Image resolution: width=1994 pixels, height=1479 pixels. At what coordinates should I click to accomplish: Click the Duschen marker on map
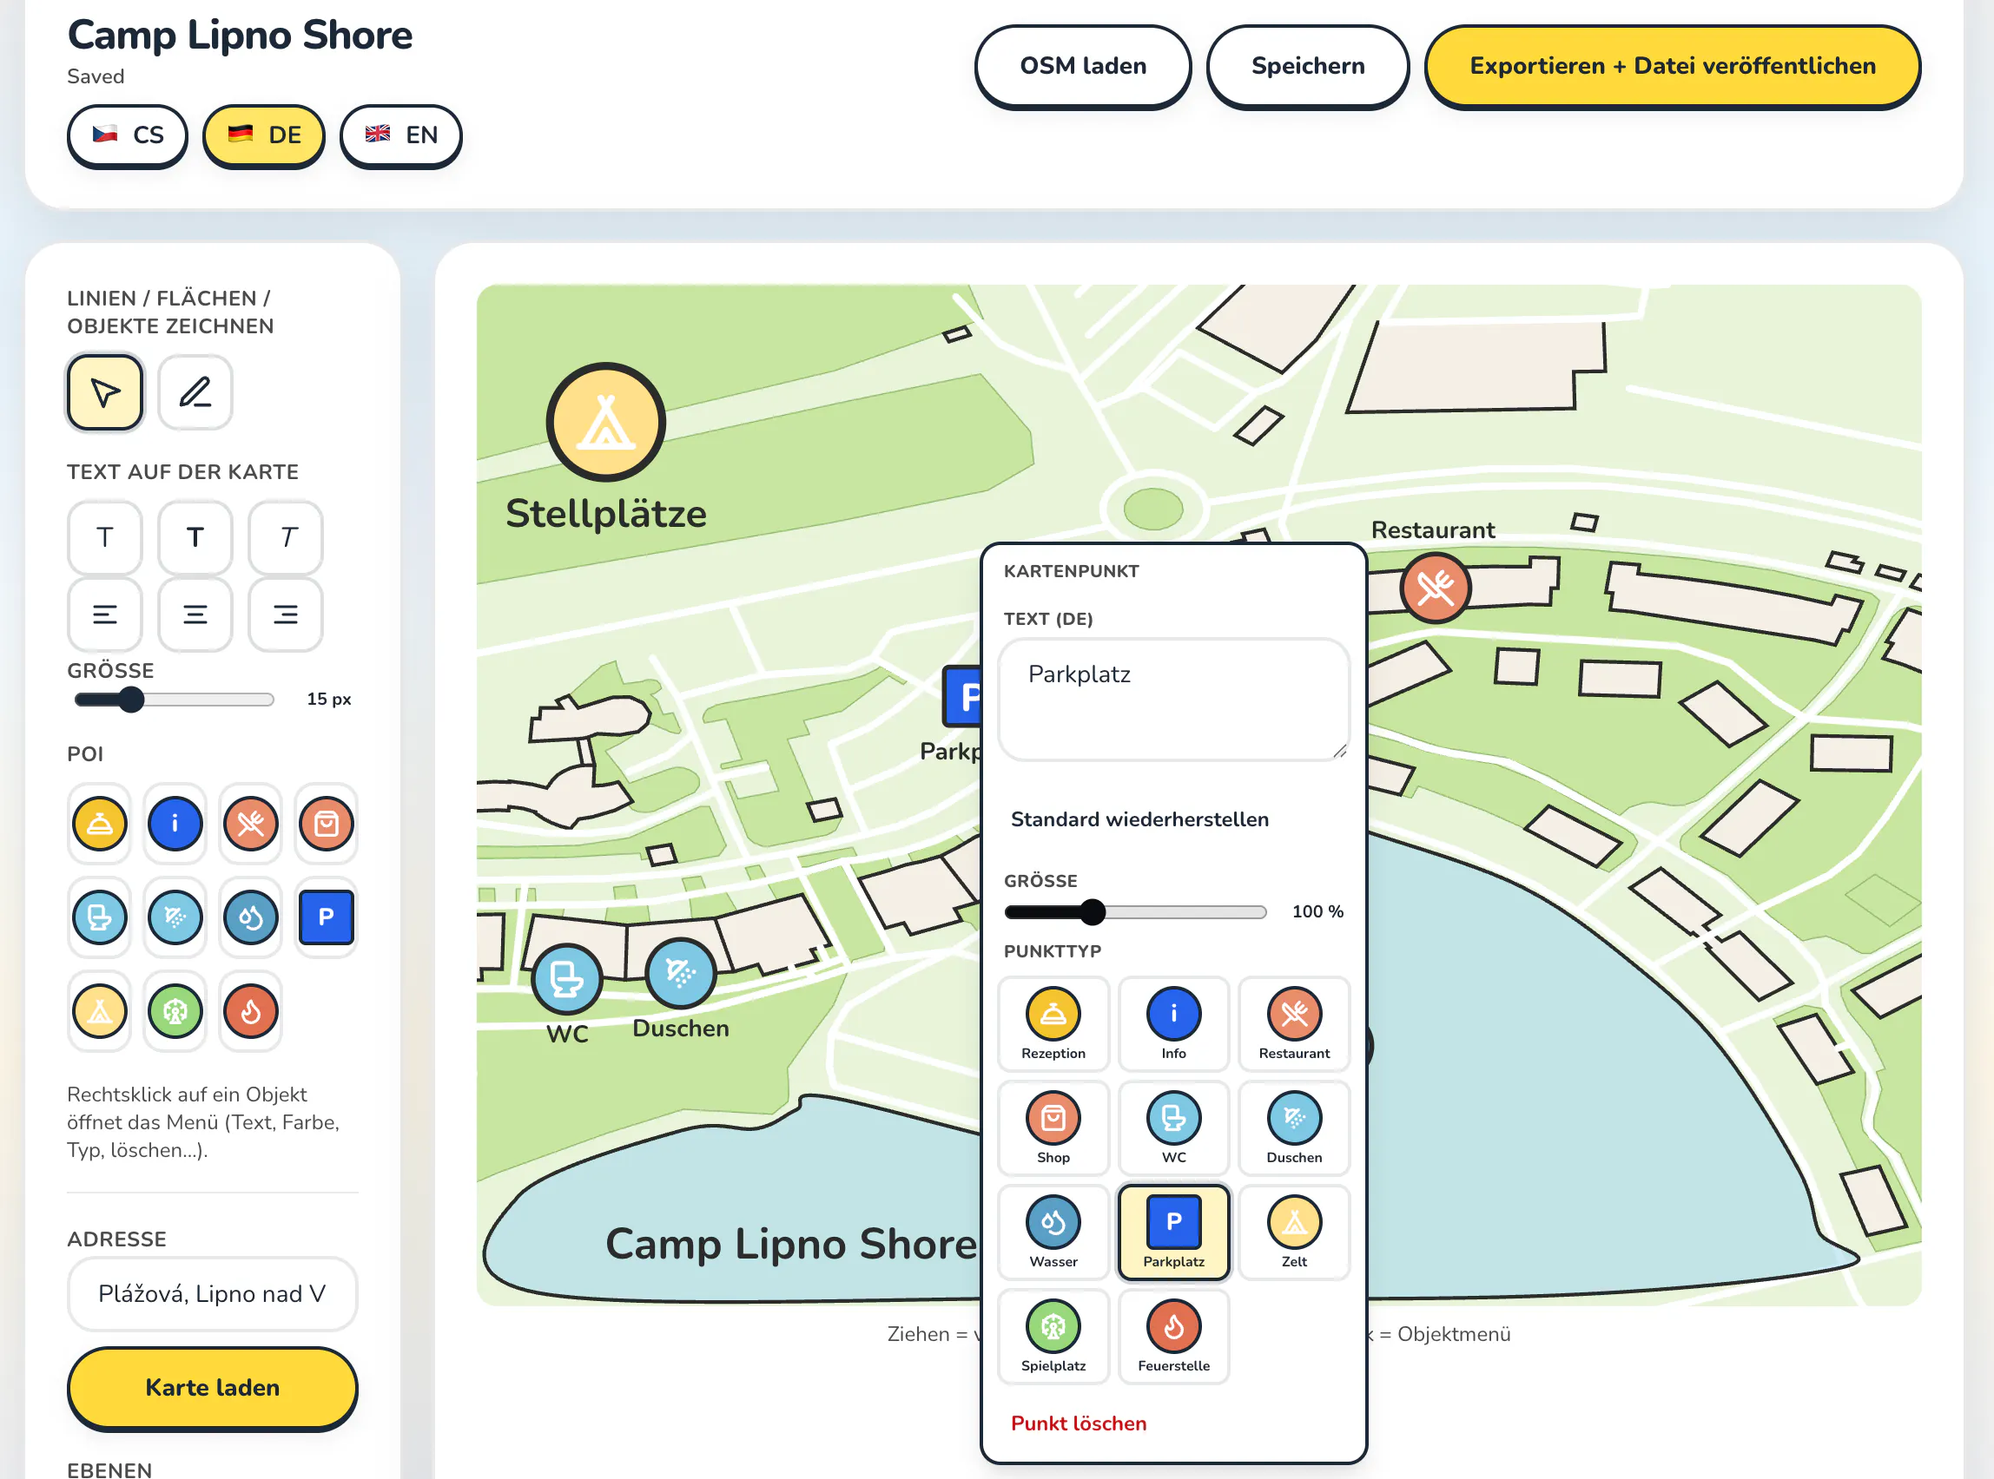pos(681,972)
